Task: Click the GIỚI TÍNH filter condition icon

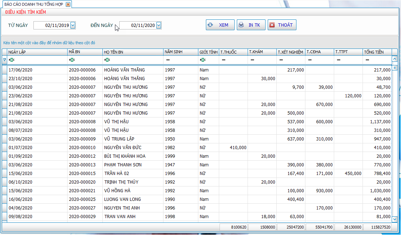Action: [203, 60]
